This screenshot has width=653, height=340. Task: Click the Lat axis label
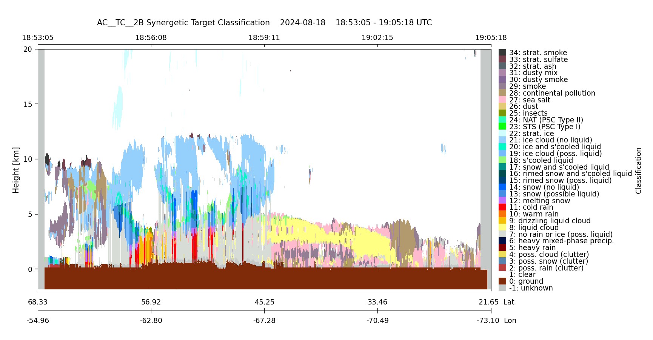click(x=509, y=302)
